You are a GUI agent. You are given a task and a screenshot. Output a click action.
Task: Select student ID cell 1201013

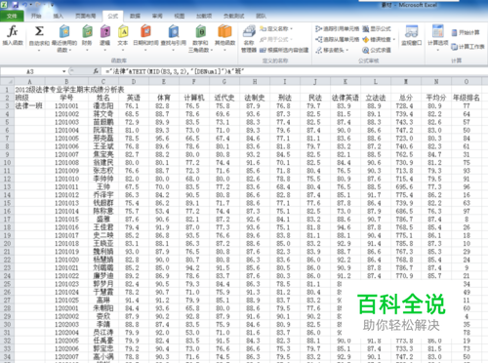tap(66, 203)
